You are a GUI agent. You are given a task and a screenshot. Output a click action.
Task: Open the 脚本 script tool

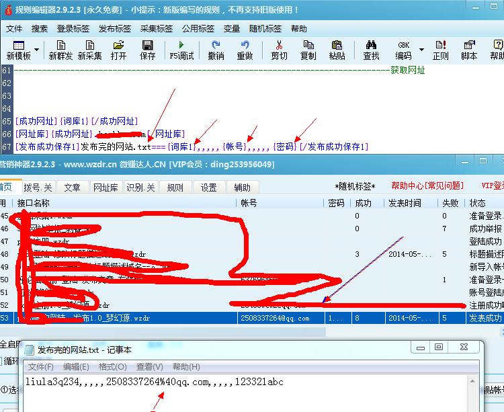(x=469, y=50)
